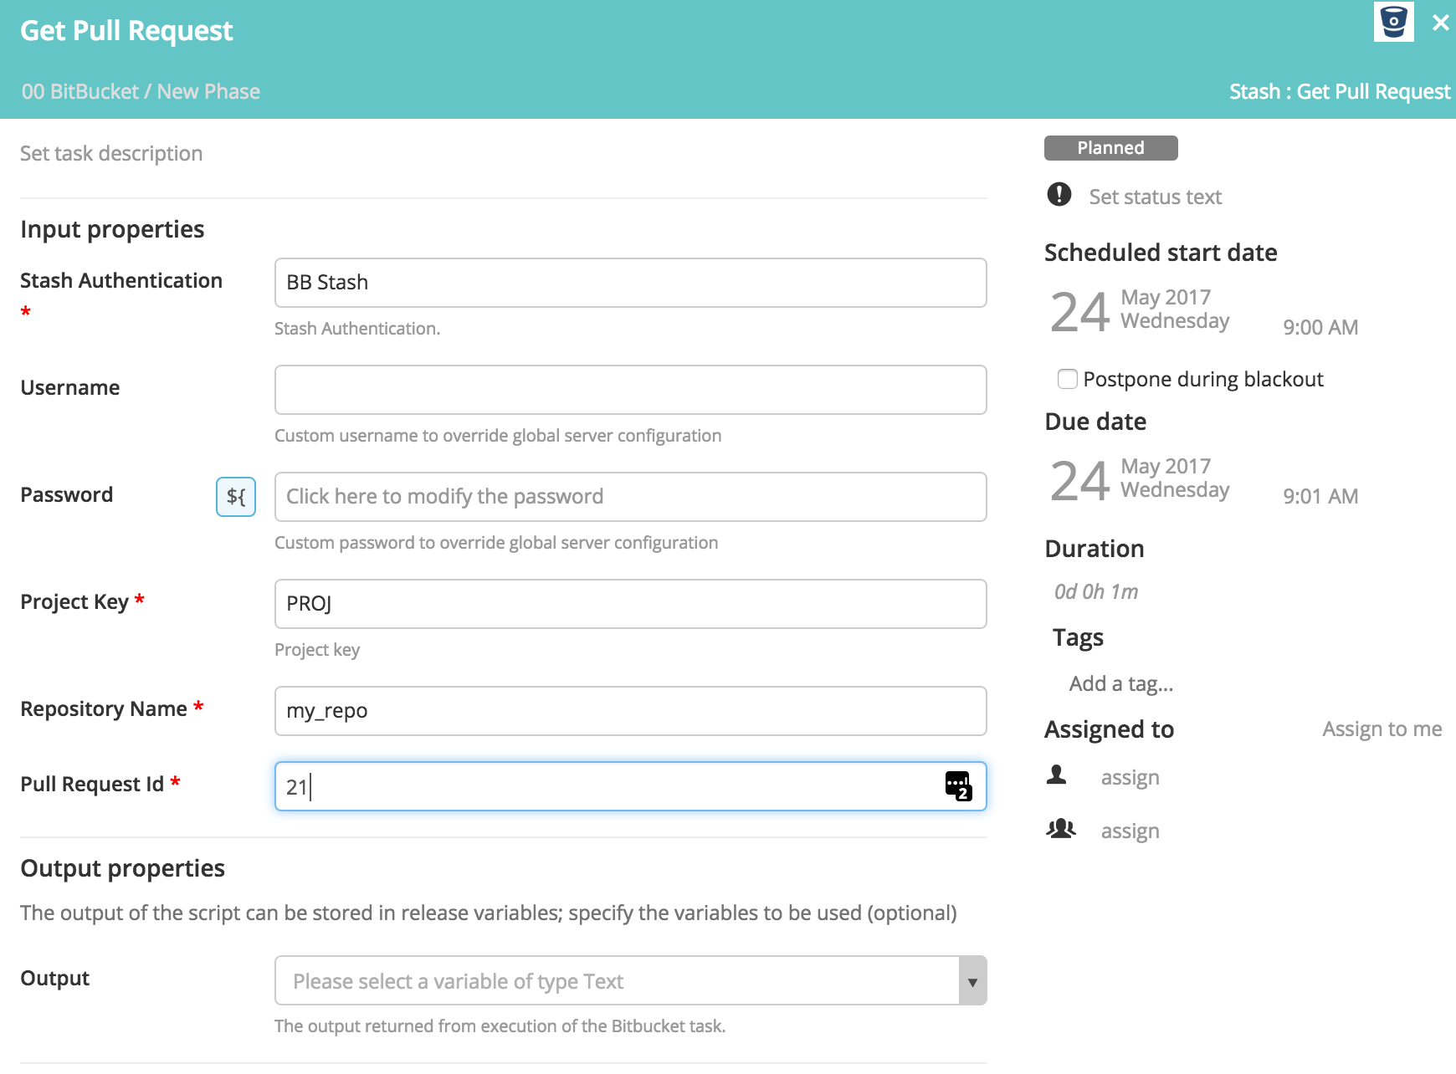Select the Output variable combo box
This screenshot has width=1456, height=1074.
(x=631, y=981)
